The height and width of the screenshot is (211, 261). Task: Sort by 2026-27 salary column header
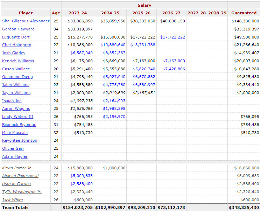click(171, 13)
